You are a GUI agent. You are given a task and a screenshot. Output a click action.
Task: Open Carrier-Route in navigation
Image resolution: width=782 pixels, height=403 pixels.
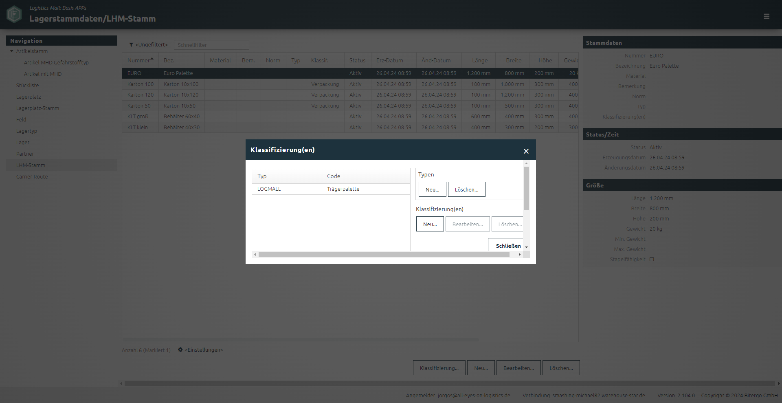click(32, 176)
